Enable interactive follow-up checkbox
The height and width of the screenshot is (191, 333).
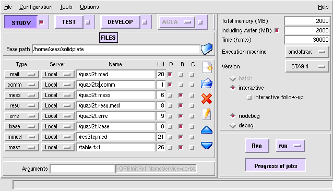tap(249, 98)
